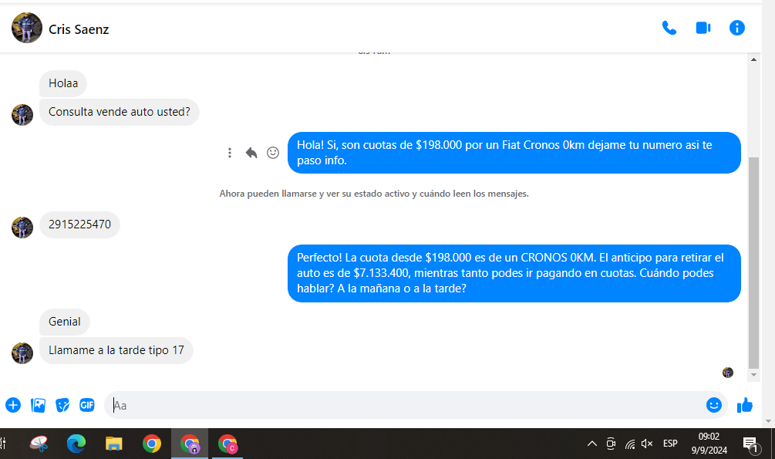Open the emoji picker in message box
Viewport: 775px width, 459px height.
pyautogui.click(x=714, y=405)
